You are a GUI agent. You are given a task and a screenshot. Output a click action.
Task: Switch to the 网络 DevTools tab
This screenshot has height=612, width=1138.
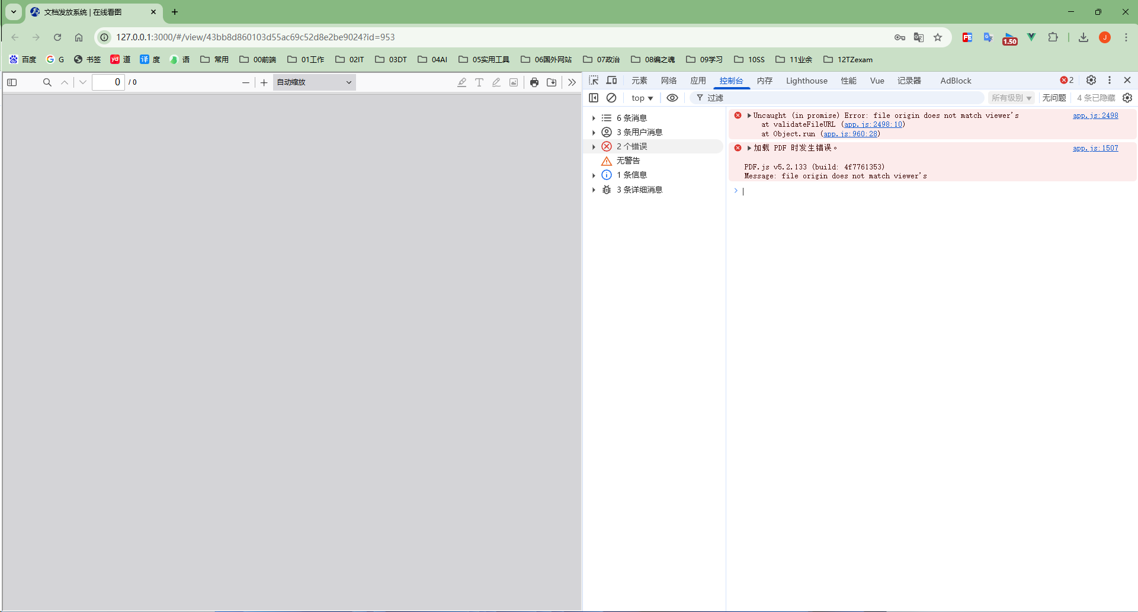point(668,81)
